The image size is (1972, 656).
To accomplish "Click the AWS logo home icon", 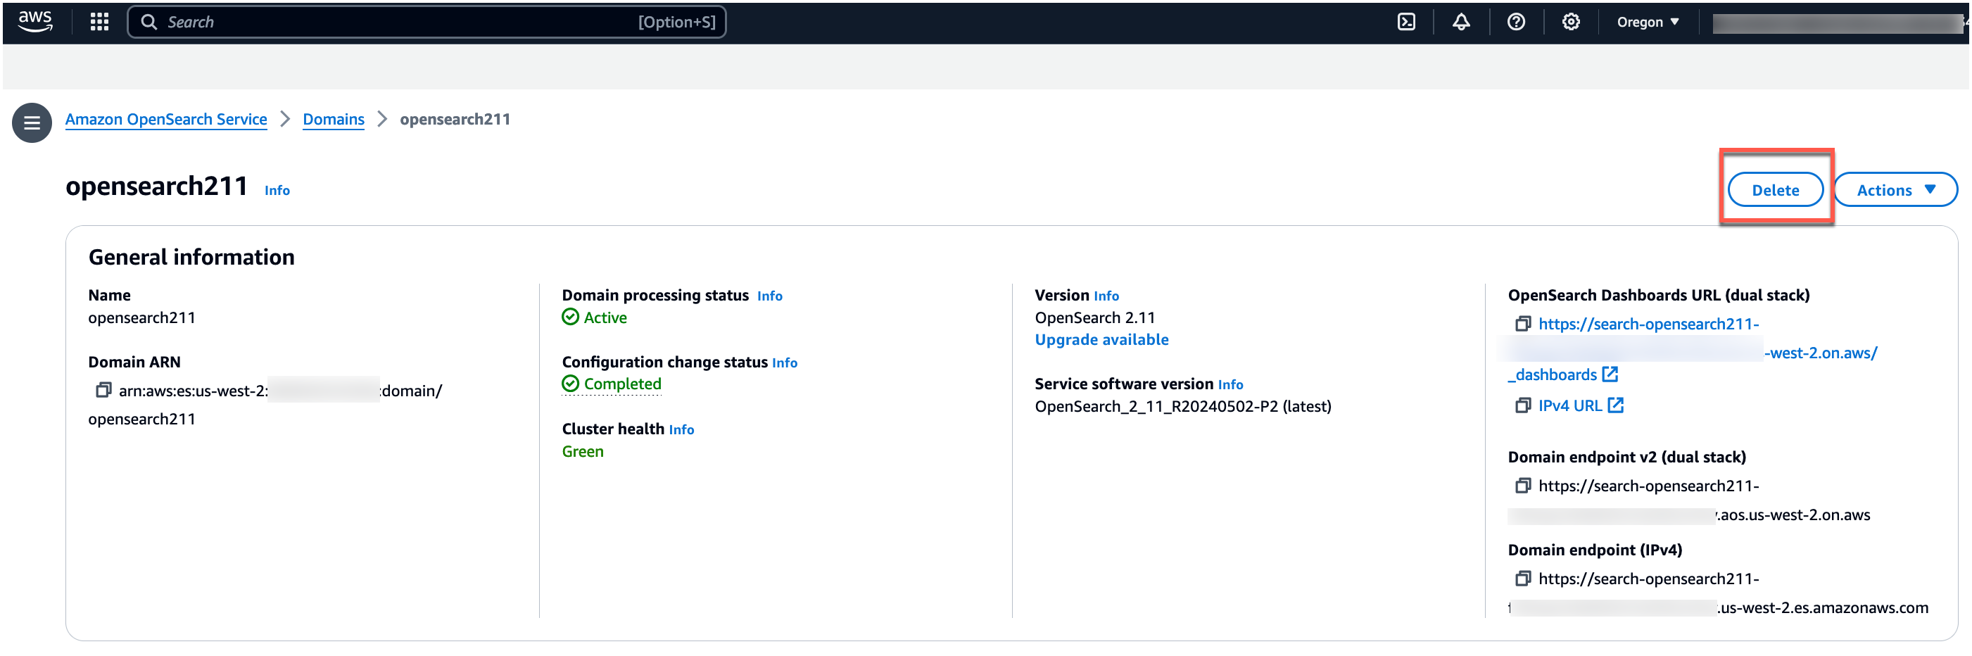I will [35, 21].
